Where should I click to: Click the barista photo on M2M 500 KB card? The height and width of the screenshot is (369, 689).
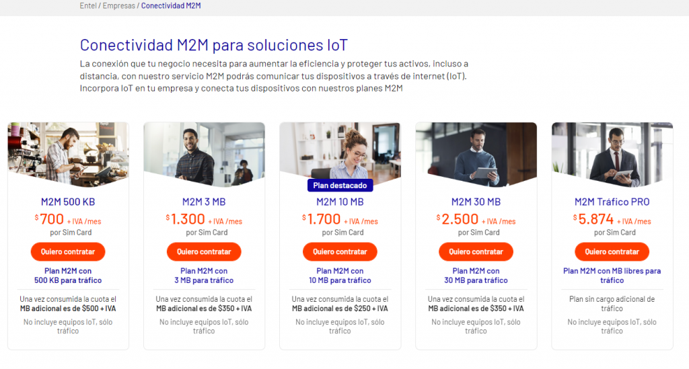pyautogui.click(x=68, y=153)
